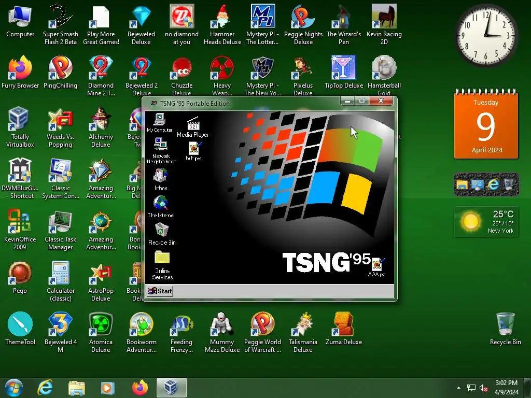The image size is (531, 398).
Task: Launch Windows Media Player from taskbar
Action: [x=108, y=388]
